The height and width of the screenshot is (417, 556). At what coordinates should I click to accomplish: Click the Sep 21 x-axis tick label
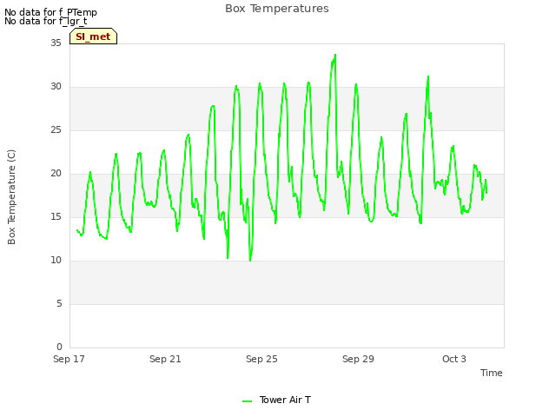(165, 359)
